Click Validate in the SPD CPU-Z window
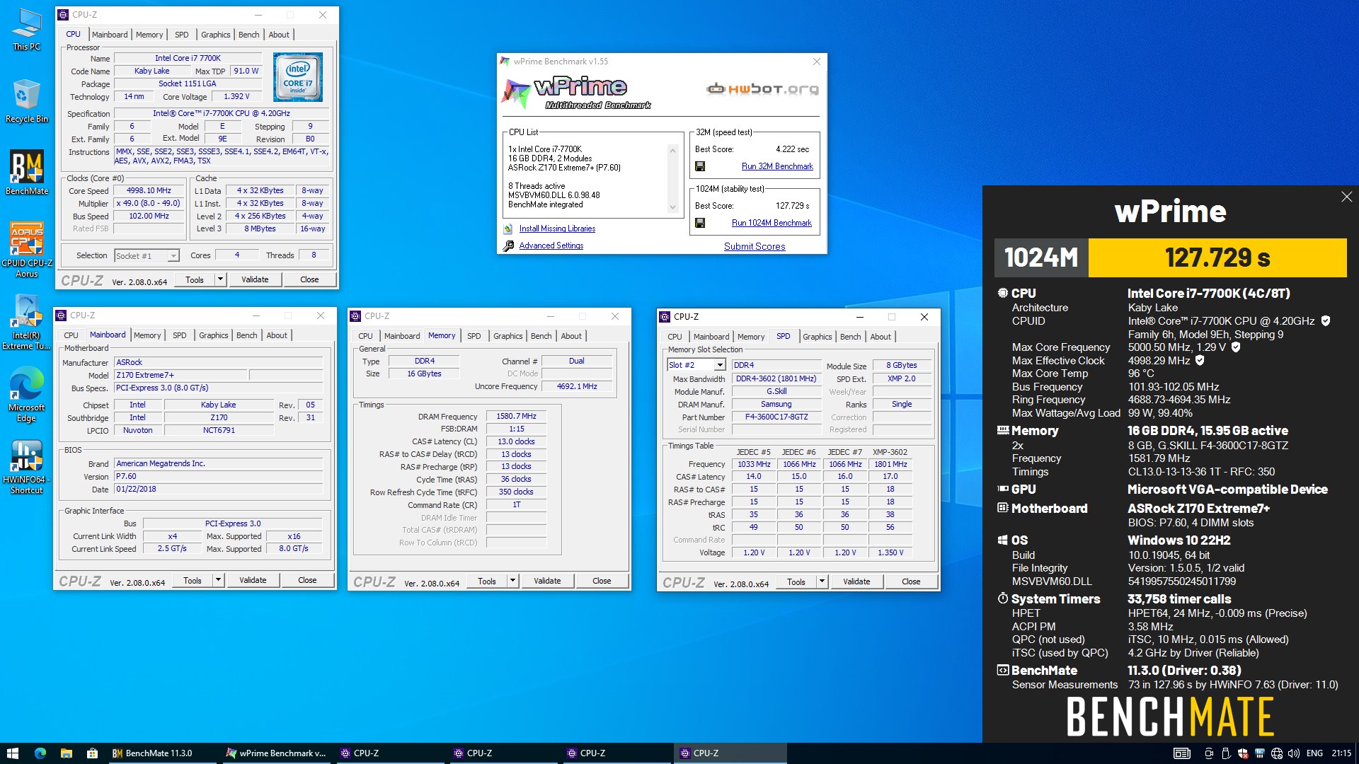The width and height of the screenshot is (1359, 764). pos(856,581)
